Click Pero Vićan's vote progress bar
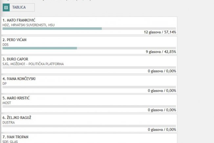The height and width of the screenshot is (143, 214). (x=89, y=48)
